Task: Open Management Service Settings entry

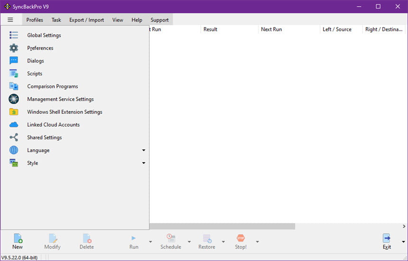Action: [74, 99]
